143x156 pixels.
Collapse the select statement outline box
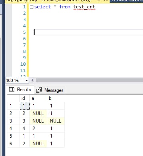pos(31,7)
